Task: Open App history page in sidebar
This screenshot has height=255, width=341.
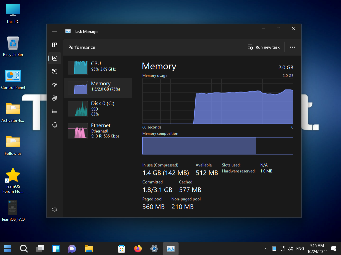Action: pyautogui.click(x=55, y=72)
